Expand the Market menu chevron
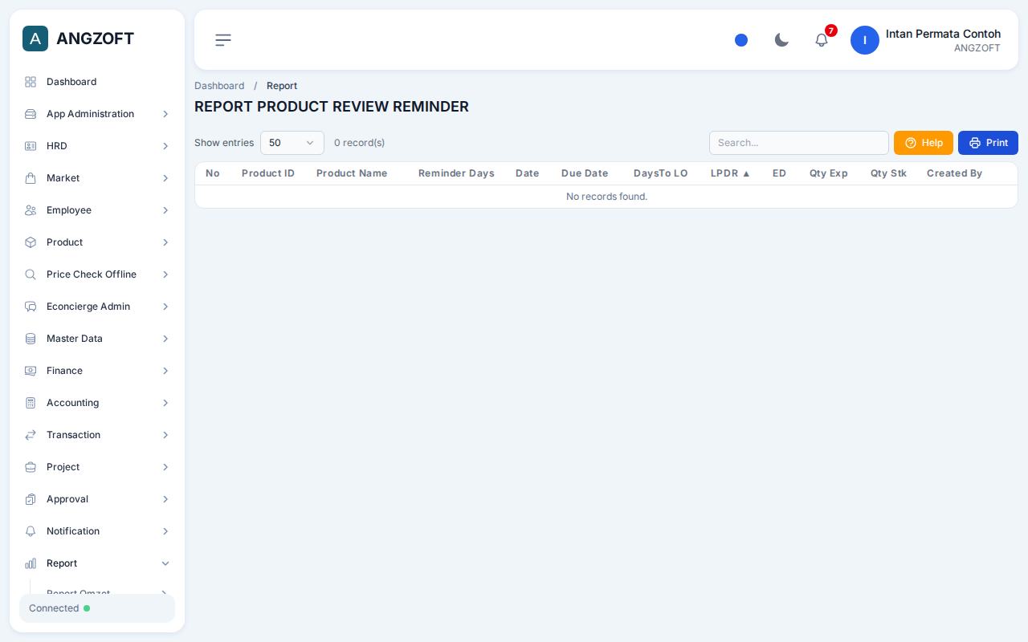Screen dimensions: 1028x642 [x=165, y=178]
